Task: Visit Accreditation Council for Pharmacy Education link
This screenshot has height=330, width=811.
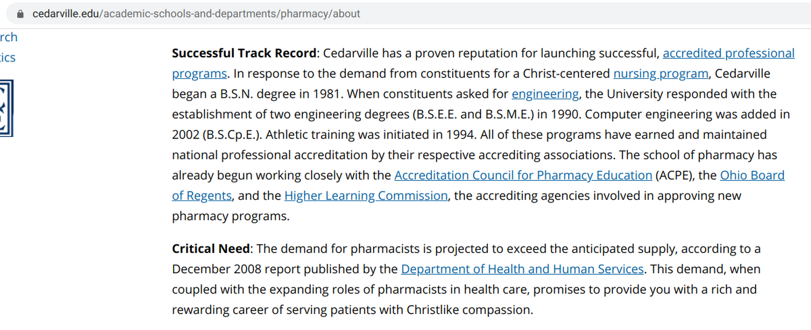Action: (522, 175)
